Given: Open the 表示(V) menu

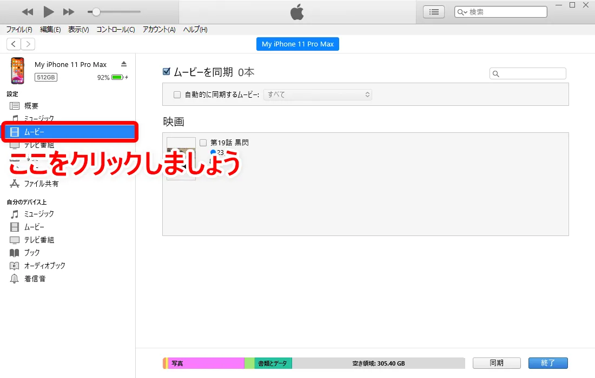Looking at the screenshot, I should (x=78, y=30).
